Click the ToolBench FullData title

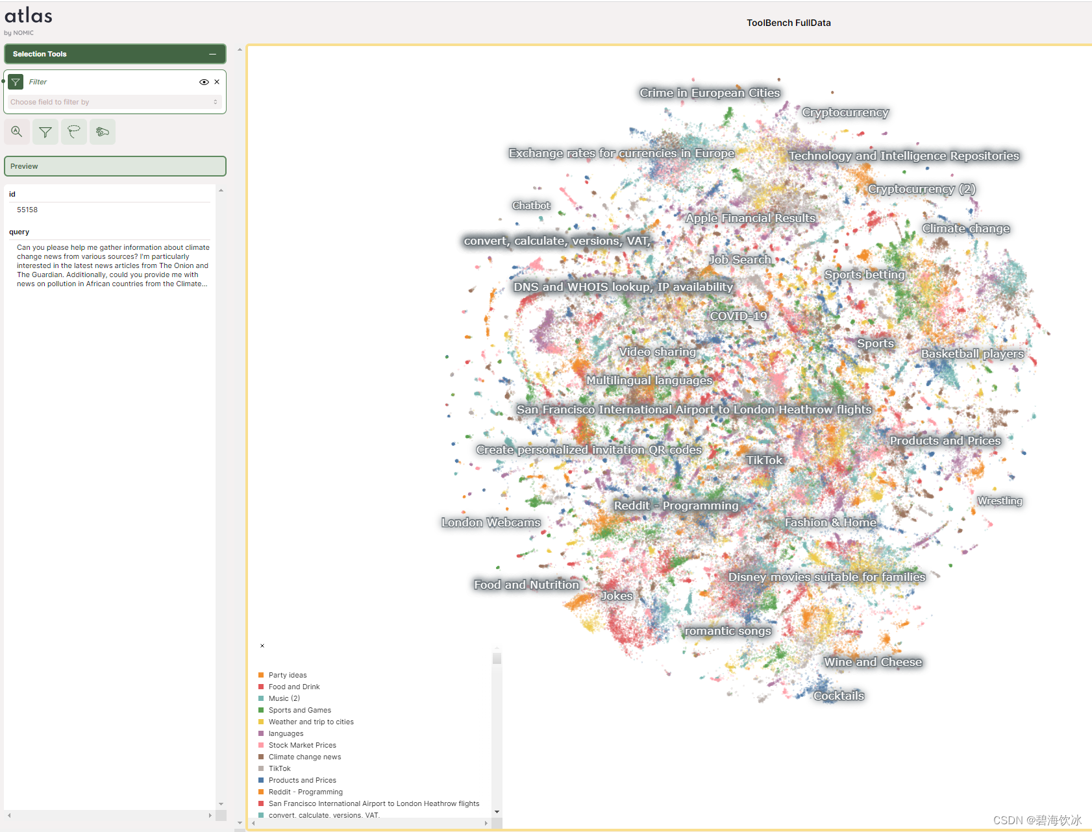point(788,23)
